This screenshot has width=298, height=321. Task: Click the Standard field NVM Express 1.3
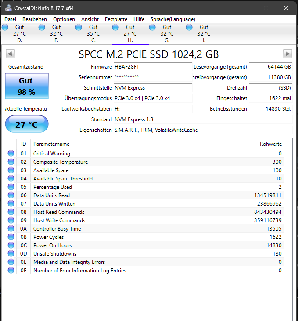(203, 119)
